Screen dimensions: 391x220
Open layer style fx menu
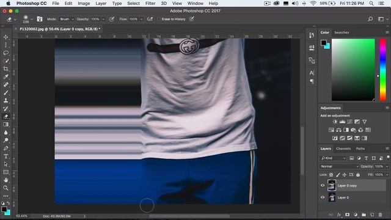339,215
